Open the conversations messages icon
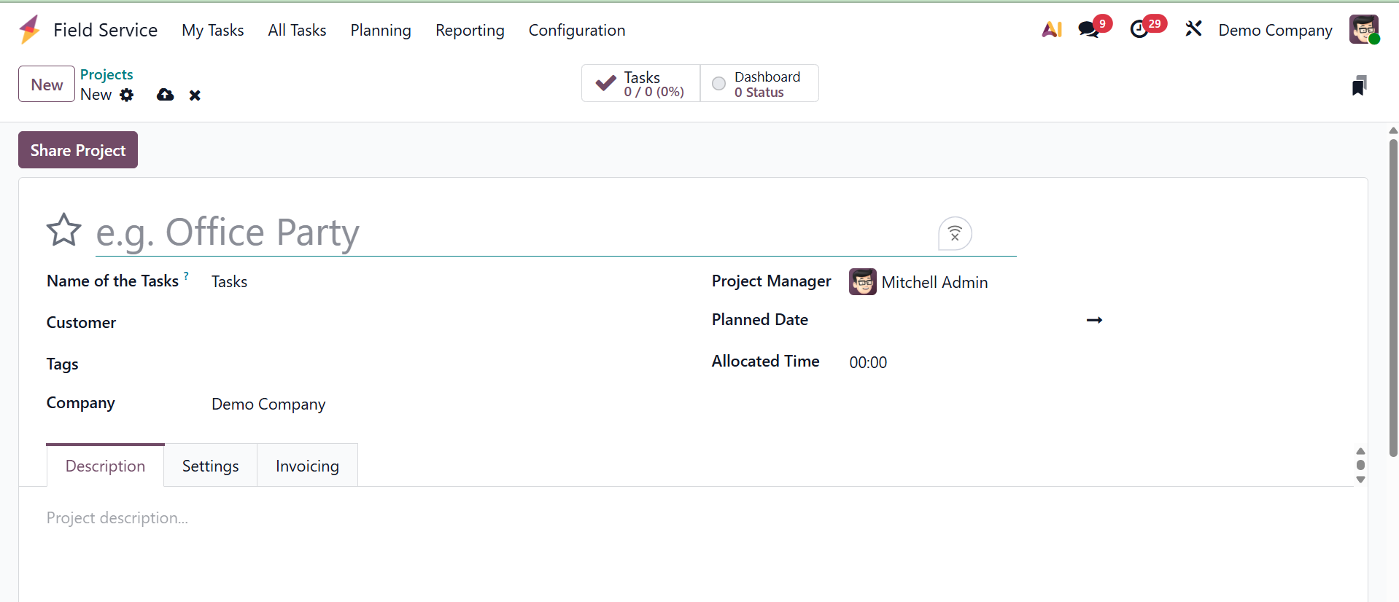Image resolution: width=1399 pixels, height=602 pixels. [1088, 30]
